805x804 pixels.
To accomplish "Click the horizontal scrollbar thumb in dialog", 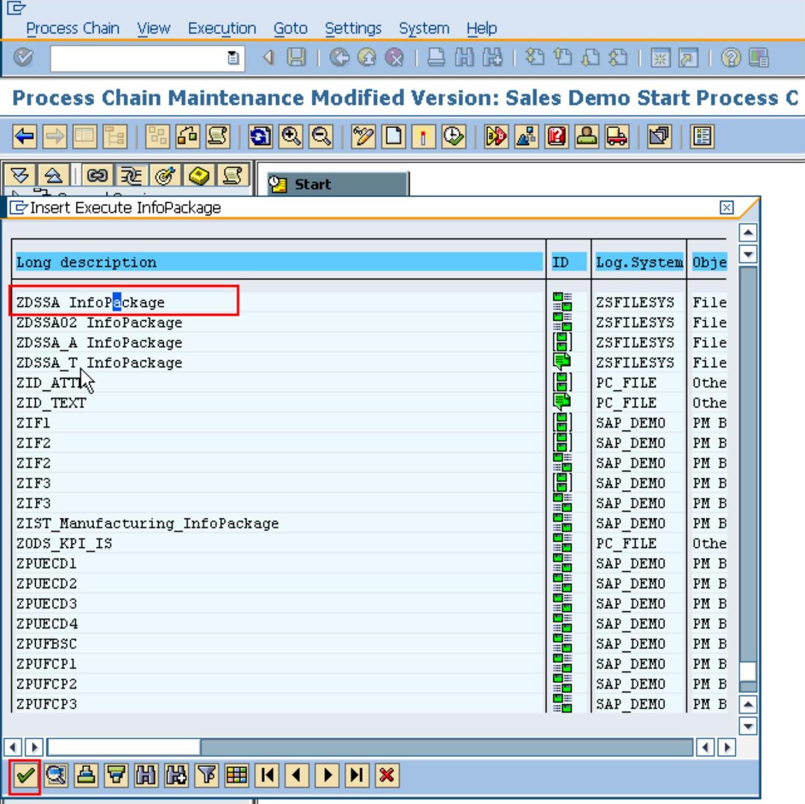I will (124, 747).
